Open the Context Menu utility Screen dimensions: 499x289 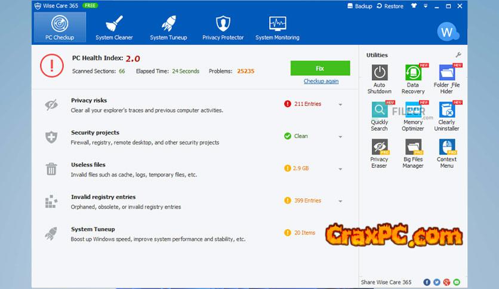(x=446, y=147)
